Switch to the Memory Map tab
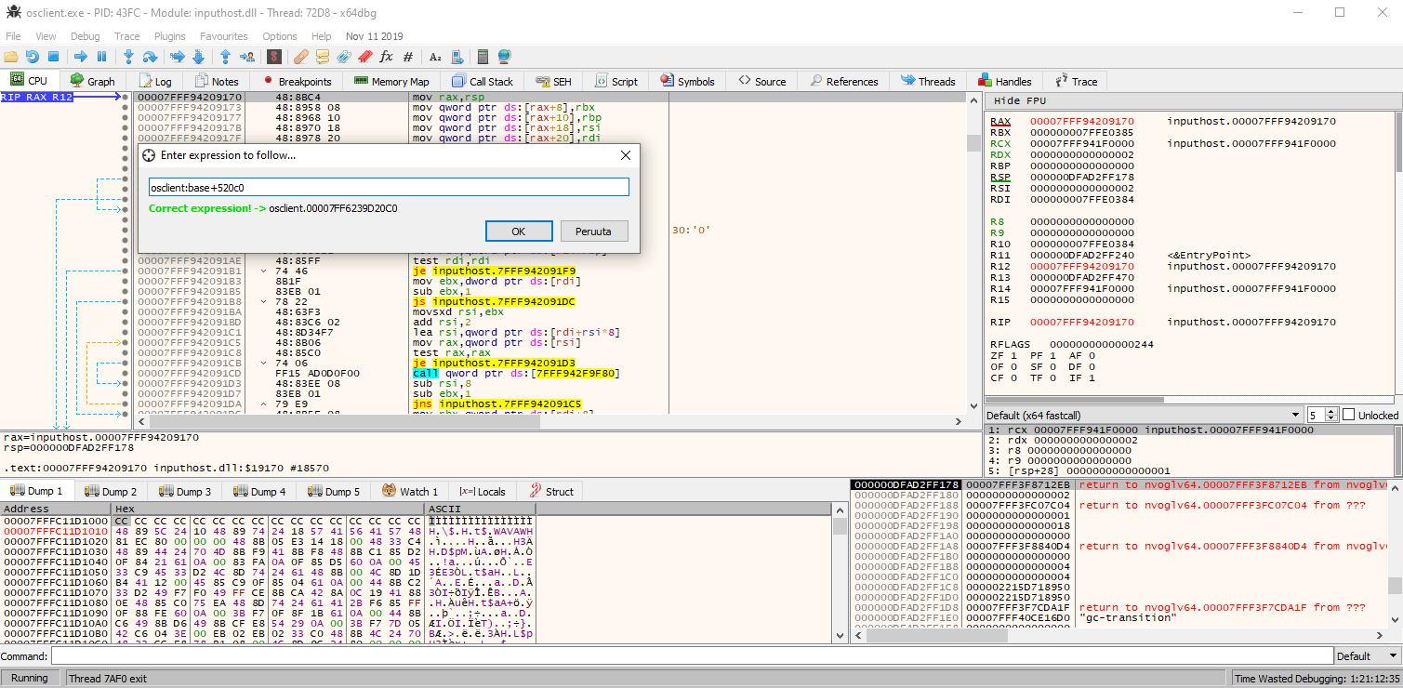The image size is (1403, 688). click(x=391, y=82)
